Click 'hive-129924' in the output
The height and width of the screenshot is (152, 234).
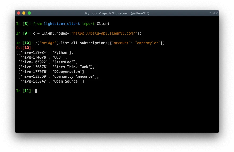click(x=34, y=52)
